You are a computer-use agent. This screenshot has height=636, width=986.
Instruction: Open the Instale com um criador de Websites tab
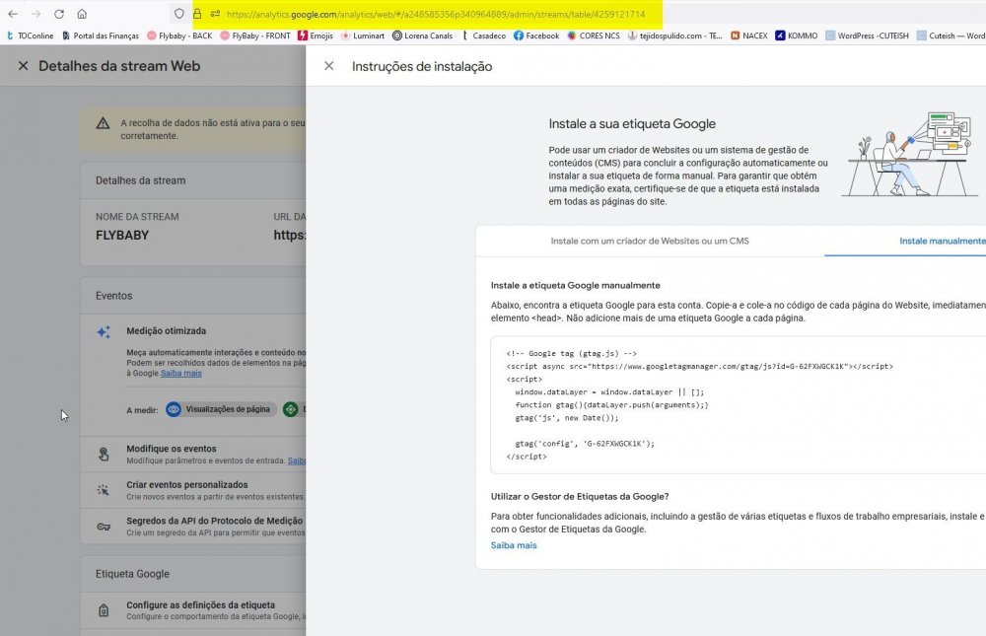649,240
